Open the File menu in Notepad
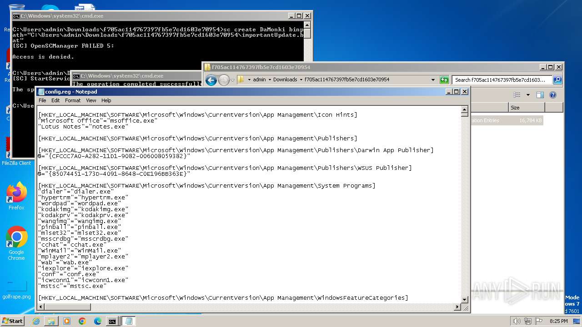 [42, 100]
